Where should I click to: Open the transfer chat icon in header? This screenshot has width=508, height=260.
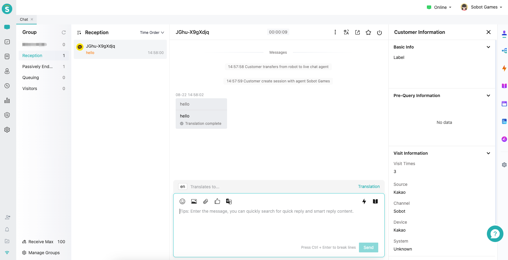[x=357, y=32]
